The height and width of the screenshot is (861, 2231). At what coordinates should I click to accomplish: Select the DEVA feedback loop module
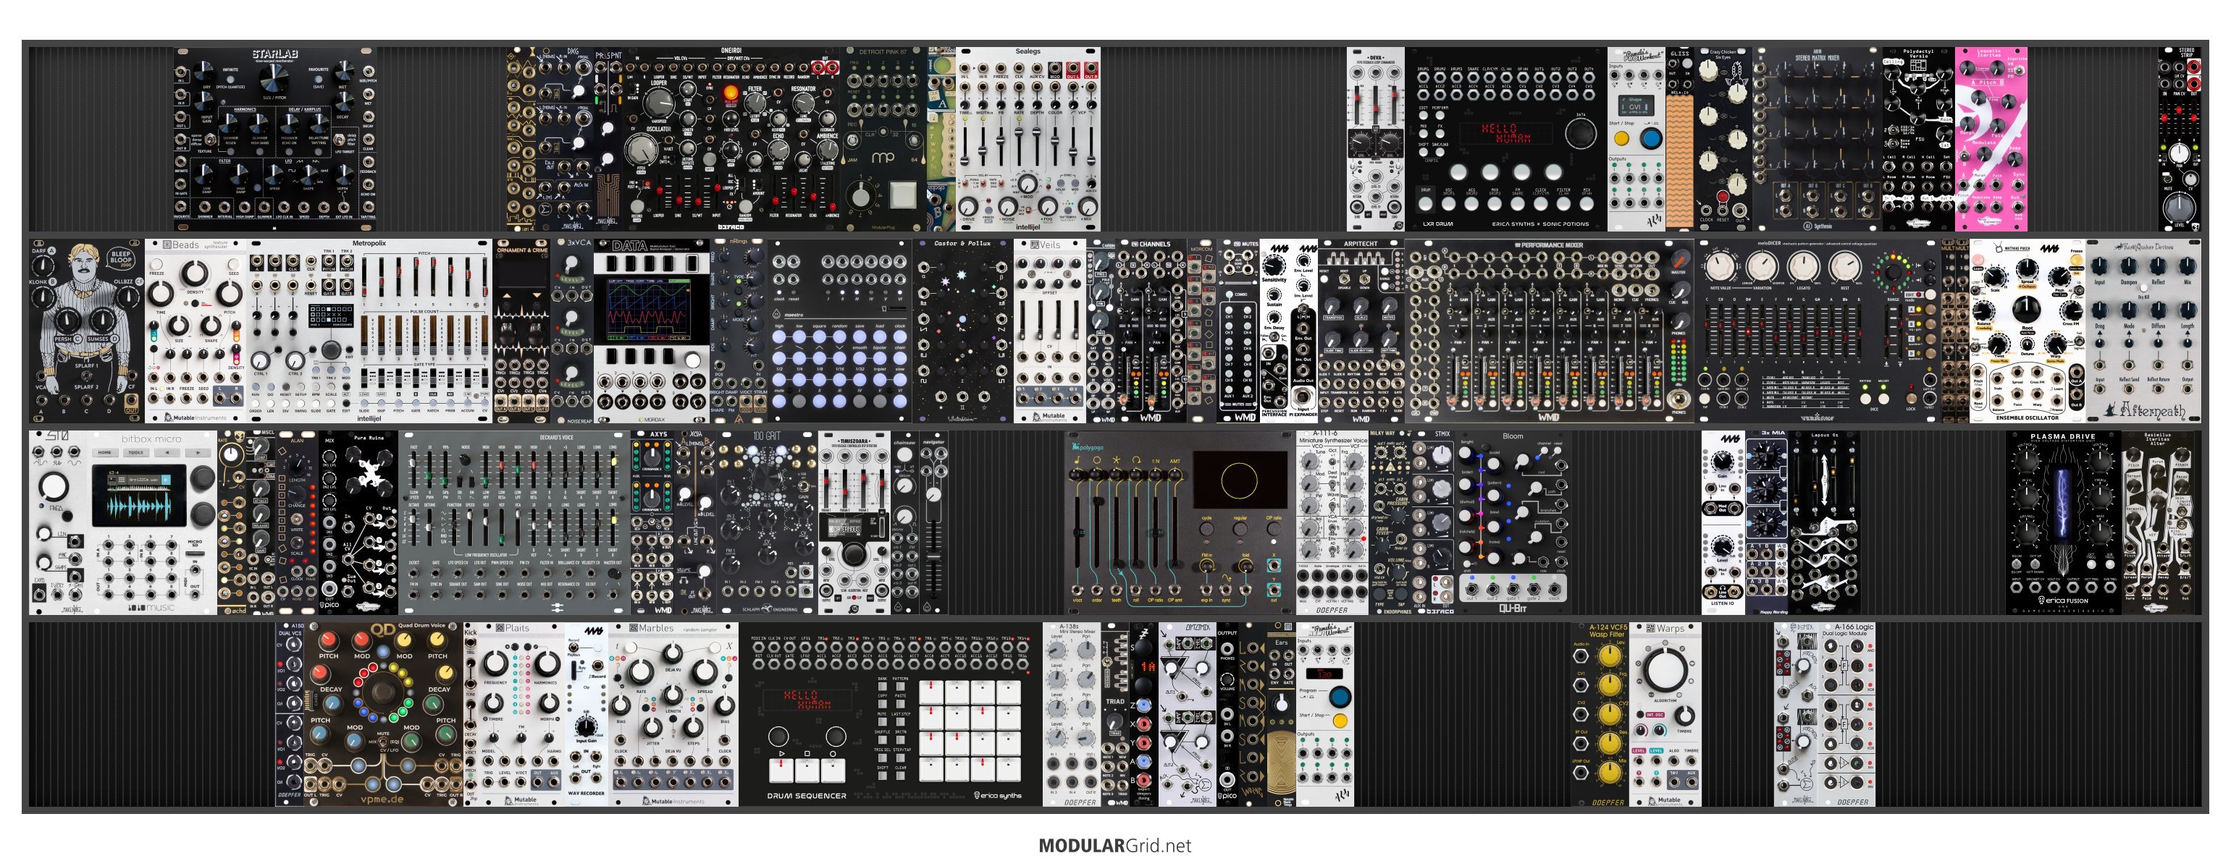point(1377,138)
